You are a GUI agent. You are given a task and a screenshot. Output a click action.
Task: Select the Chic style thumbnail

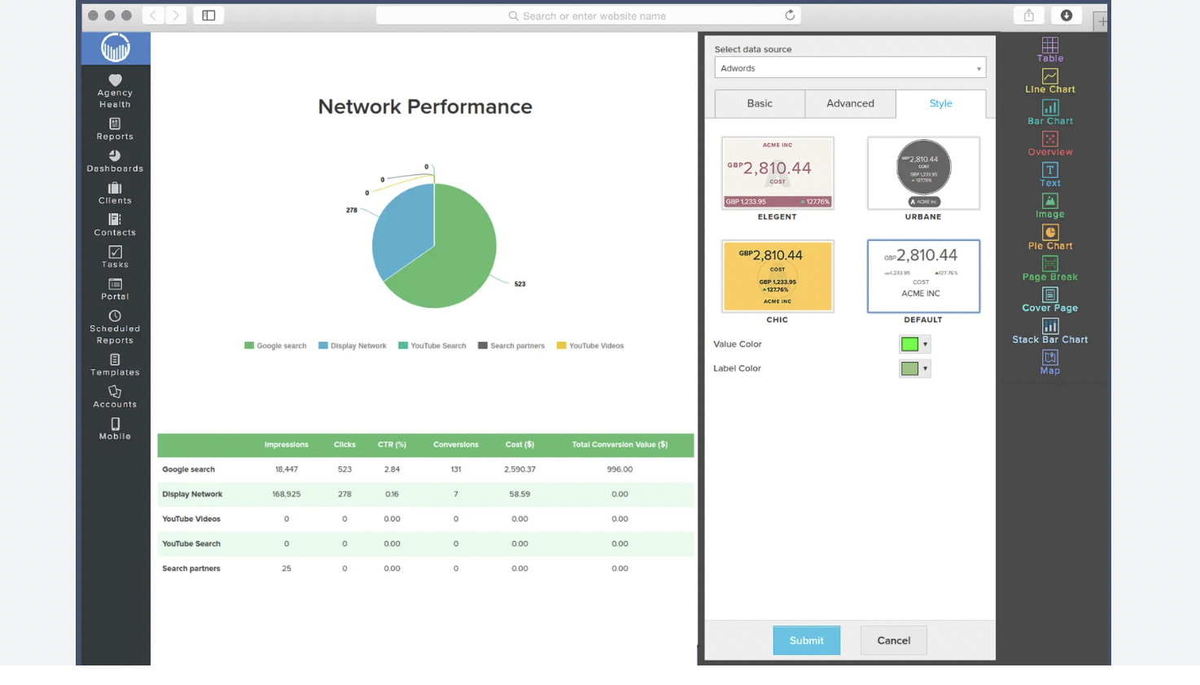pyautogui.click(x=777, y=277)
